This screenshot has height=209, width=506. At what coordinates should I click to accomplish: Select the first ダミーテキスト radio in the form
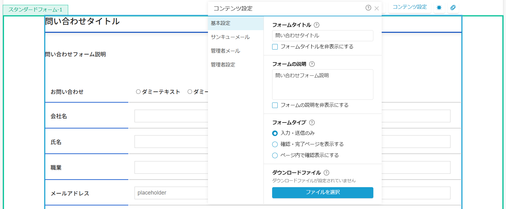pyautogui.click(x=138, y=92)
